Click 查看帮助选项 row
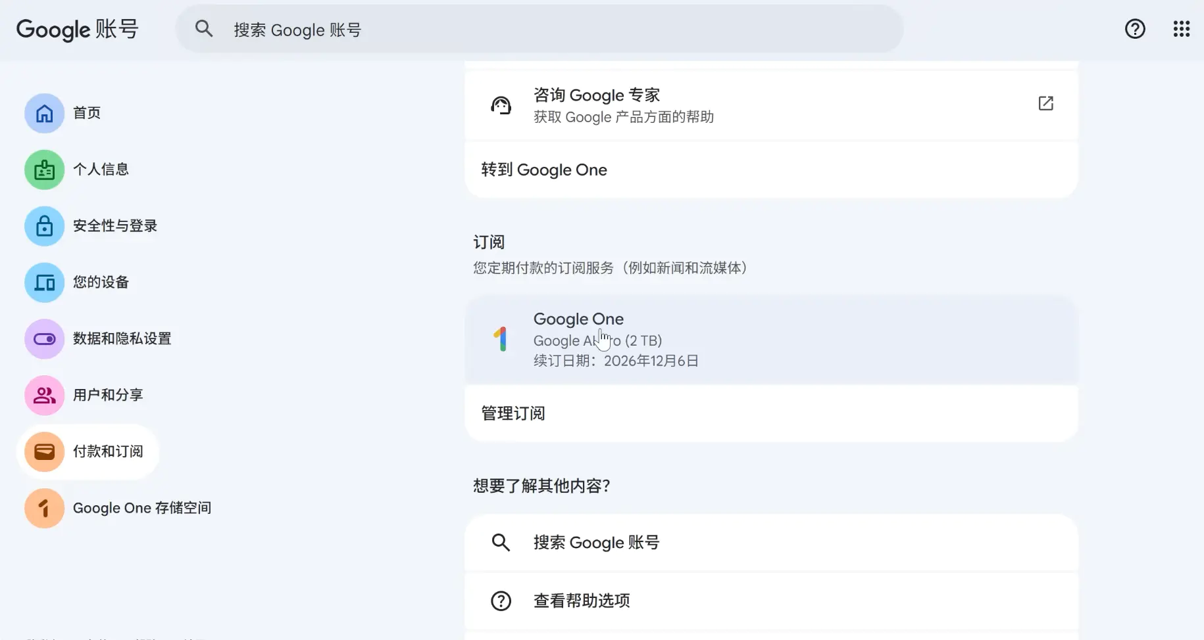Screen dimensions: 1204x640 point(582,601)
